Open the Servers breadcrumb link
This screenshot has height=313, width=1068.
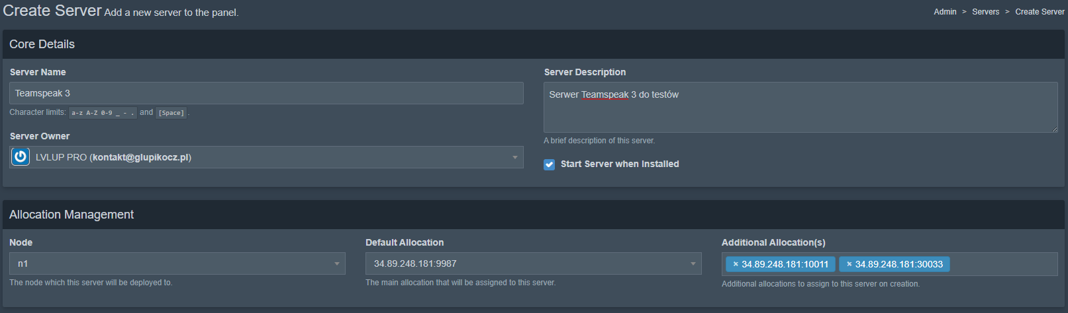[985, 12]
